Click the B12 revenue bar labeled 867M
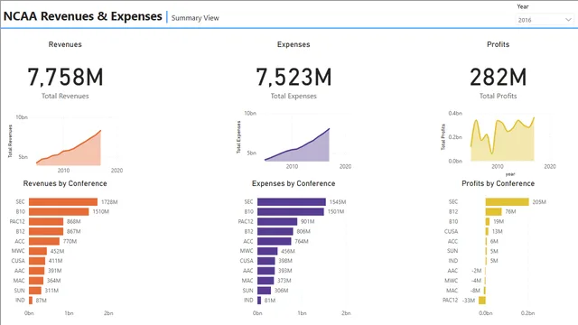The image size is (578, 325). [x=46, y=231]
